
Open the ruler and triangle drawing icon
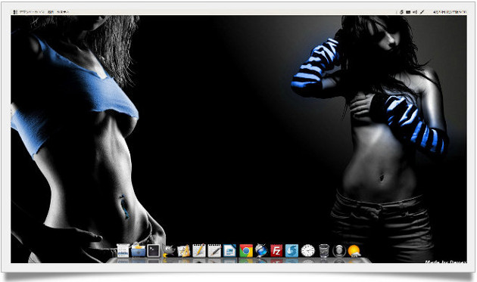point(184,251)
